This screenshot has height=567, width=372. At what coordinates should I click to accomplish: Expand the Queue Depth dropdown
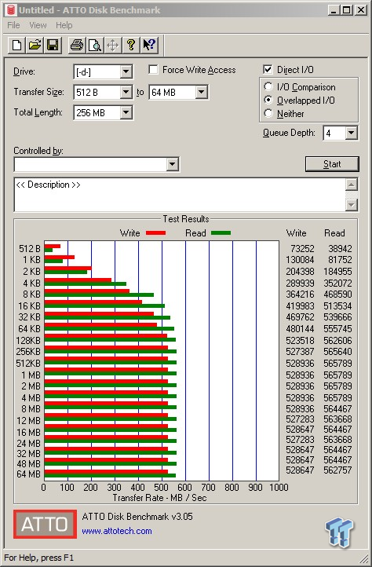click(x=351, y=133)
